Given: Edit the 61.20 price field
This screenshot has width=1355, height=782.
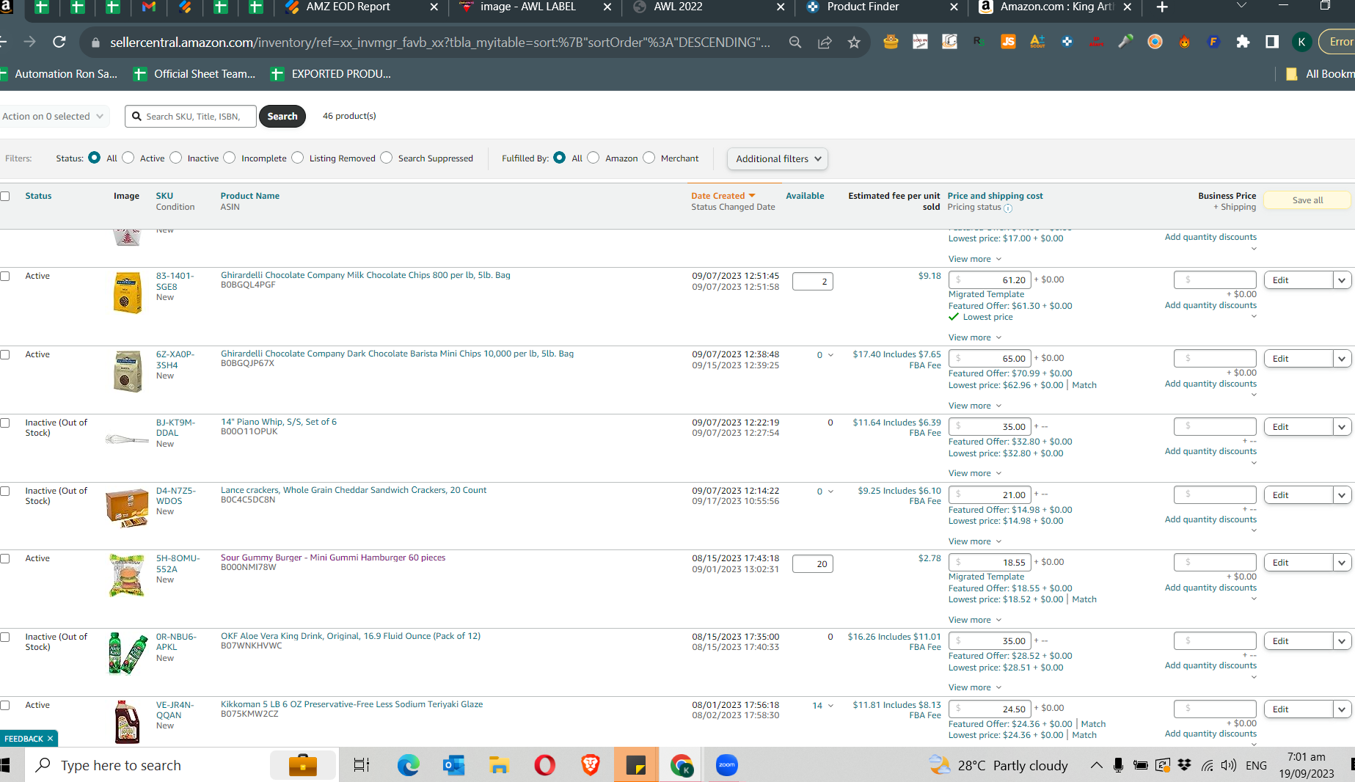Looking at the screenshot, I should coord(990,280).
